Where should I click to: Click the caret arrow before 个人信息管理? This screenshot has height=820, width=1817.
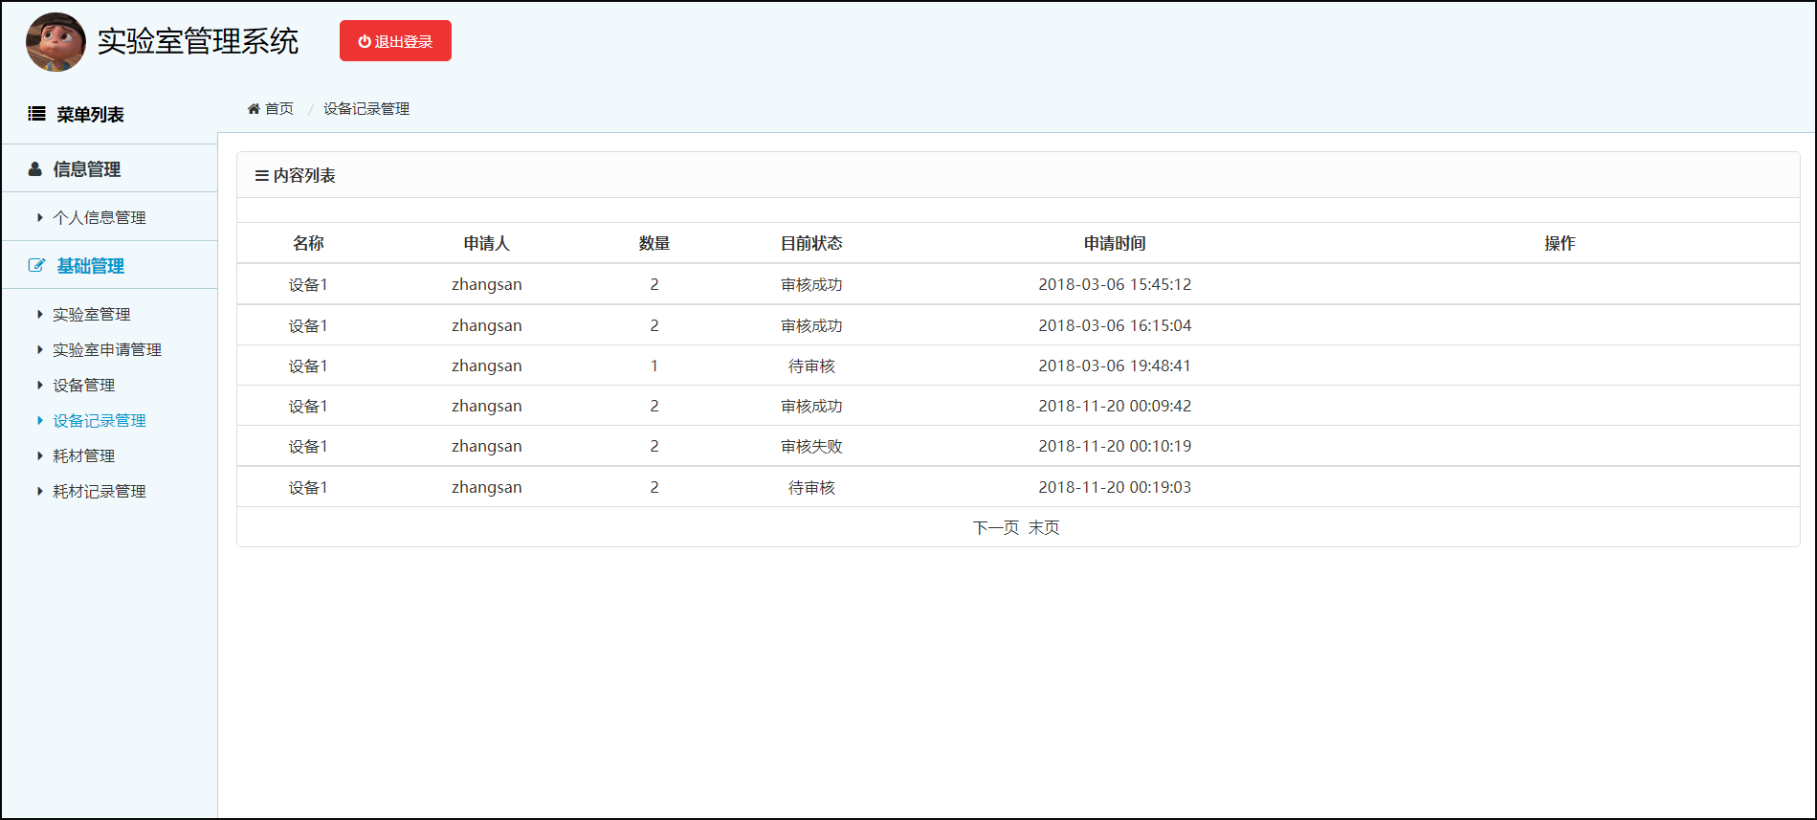pos(40,218)
